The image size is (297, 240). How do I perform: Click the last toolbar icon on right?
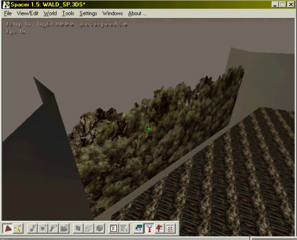[170, 229]
